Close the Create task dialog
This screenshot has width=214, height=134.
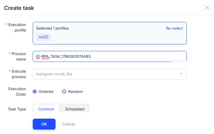pyautogui.click(x=207, y=8)
